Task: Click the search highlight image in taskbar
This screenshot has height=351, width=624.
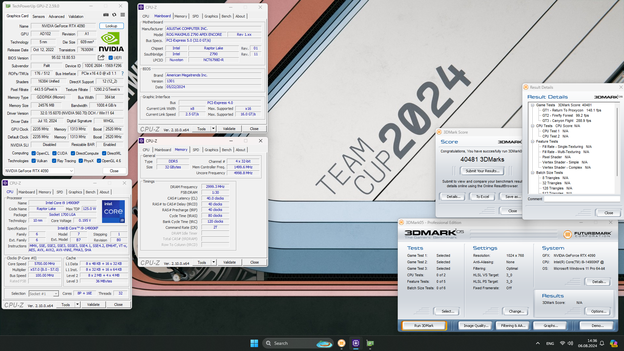Action: pyautogui.click(x=324, y=344)
